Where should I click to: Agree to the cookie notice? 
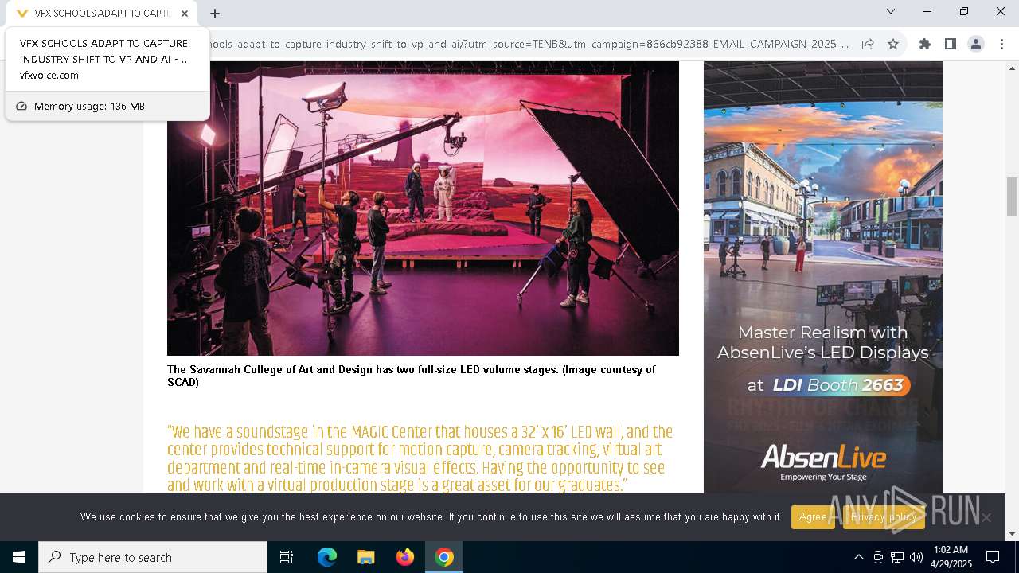click(813, 517)
